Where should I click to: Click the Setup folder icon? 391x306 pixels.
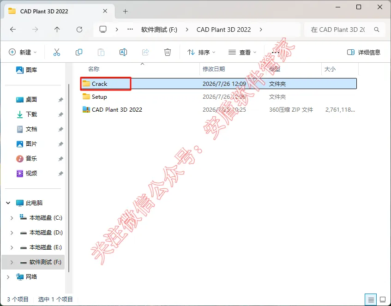pyautogui.click(x=86, y=96)
